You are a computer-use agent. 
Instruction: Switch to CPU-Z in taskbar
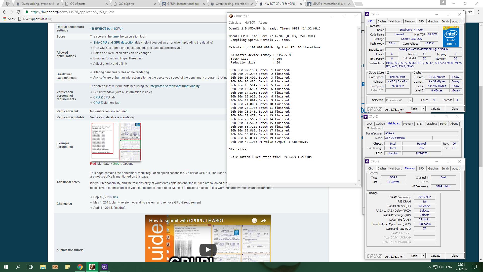[x=105, y=267]
